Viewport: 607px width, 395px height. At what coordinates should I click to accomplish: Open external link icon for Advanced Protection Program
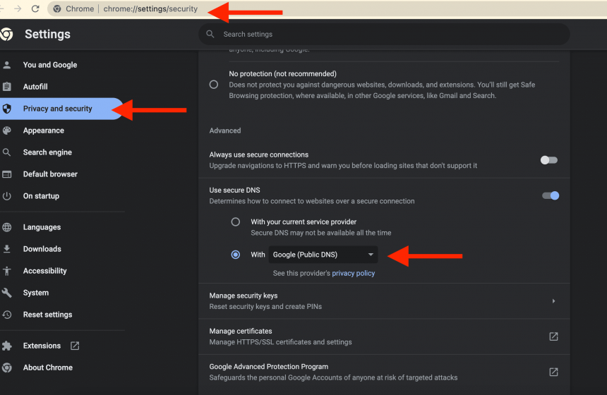pos(553,372)
